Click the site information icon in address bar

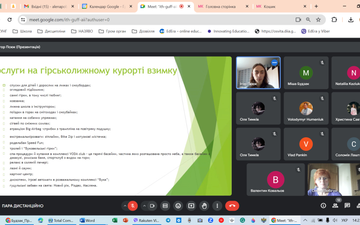pos(23,20)
